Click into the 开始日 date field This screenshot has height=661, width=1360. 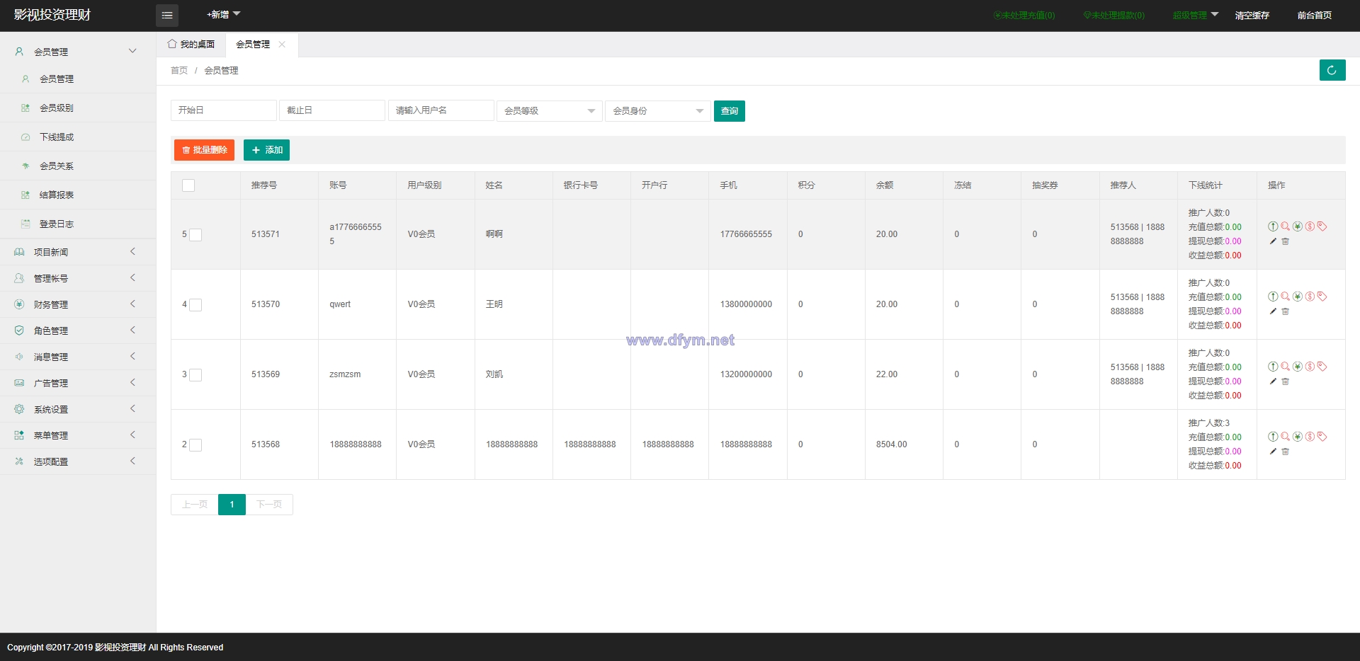[x=224, y=110]
